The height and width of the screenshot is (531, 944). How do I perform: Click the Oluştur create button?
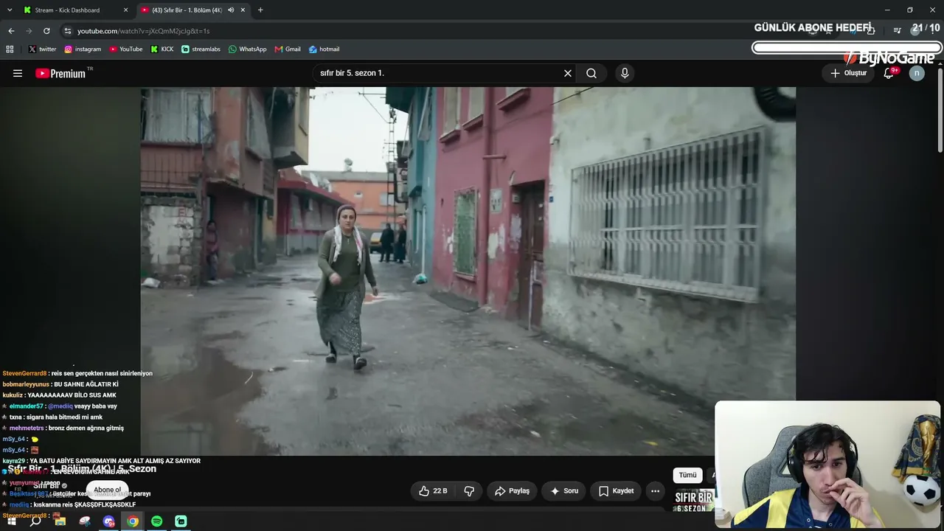tap(849, 73)
